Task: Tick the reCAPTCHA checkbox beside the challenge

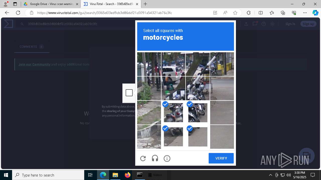Action: click(129, 93)
